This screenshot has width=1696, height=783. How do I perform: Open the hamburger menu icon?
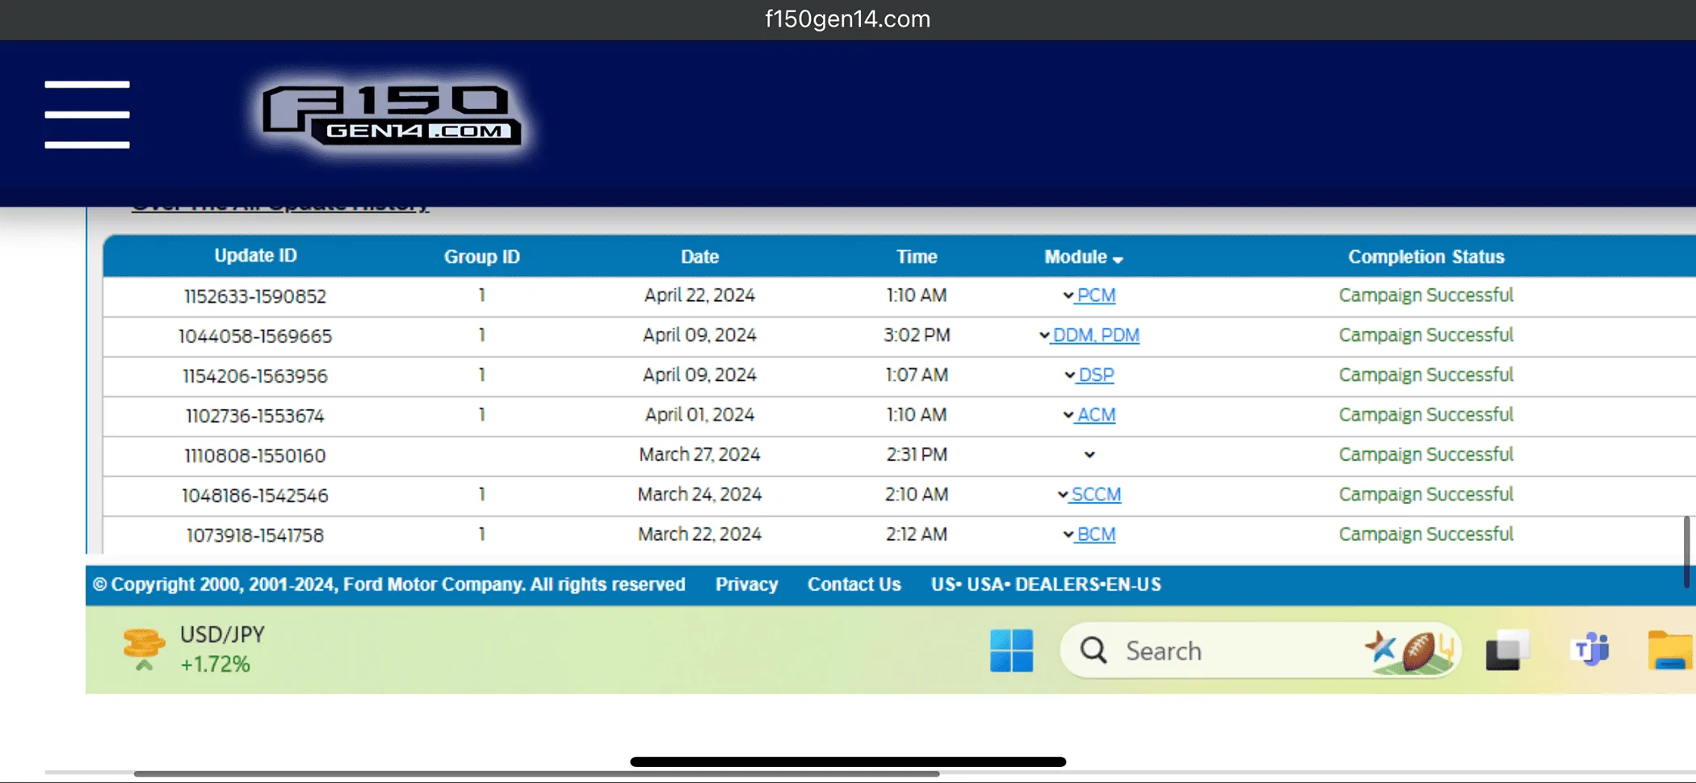click(x=87, y=114)
